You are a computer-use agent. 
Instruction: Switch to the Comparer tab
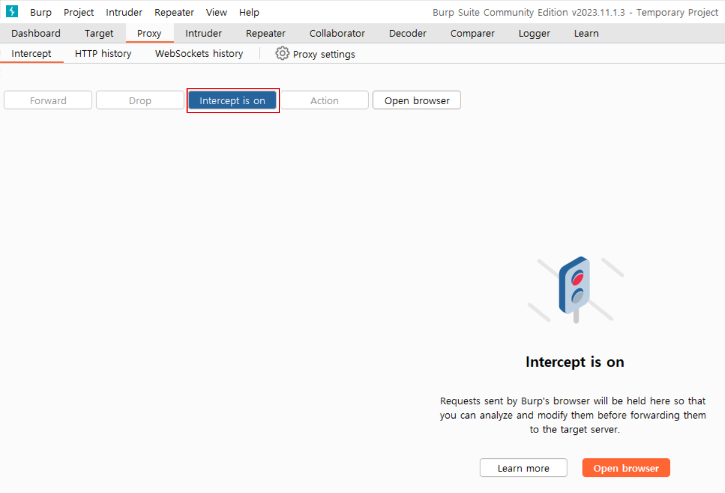click(x=473, y=34)
